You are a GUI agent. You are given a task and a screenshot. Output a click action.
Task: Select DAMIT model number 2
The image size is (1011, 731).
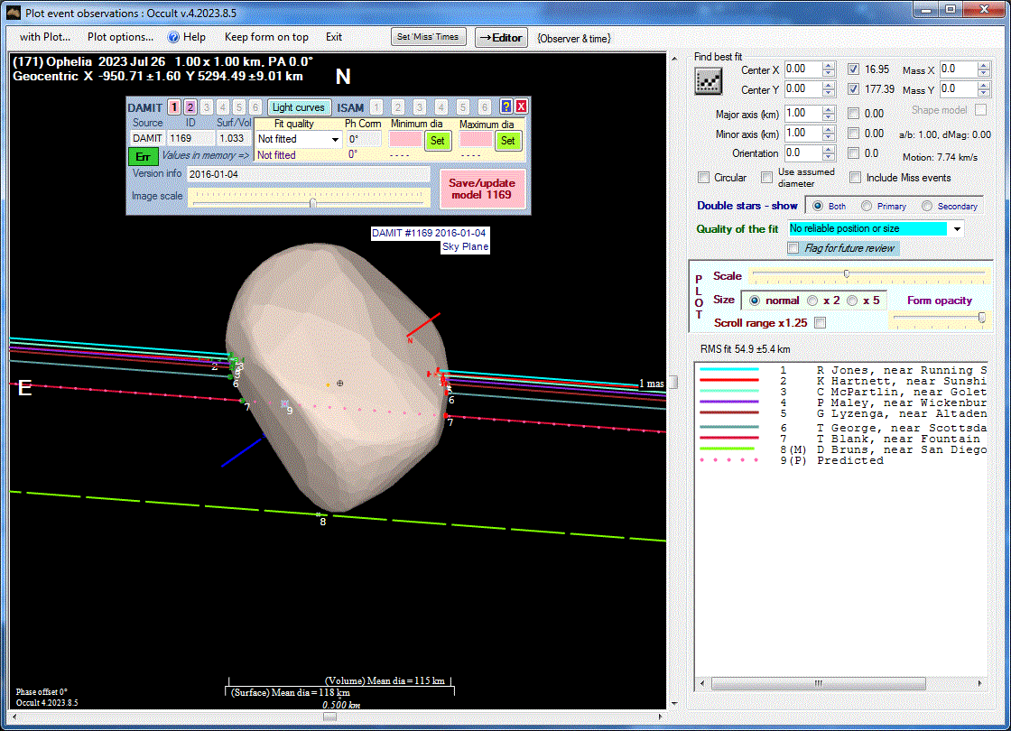tap(190, 106)
